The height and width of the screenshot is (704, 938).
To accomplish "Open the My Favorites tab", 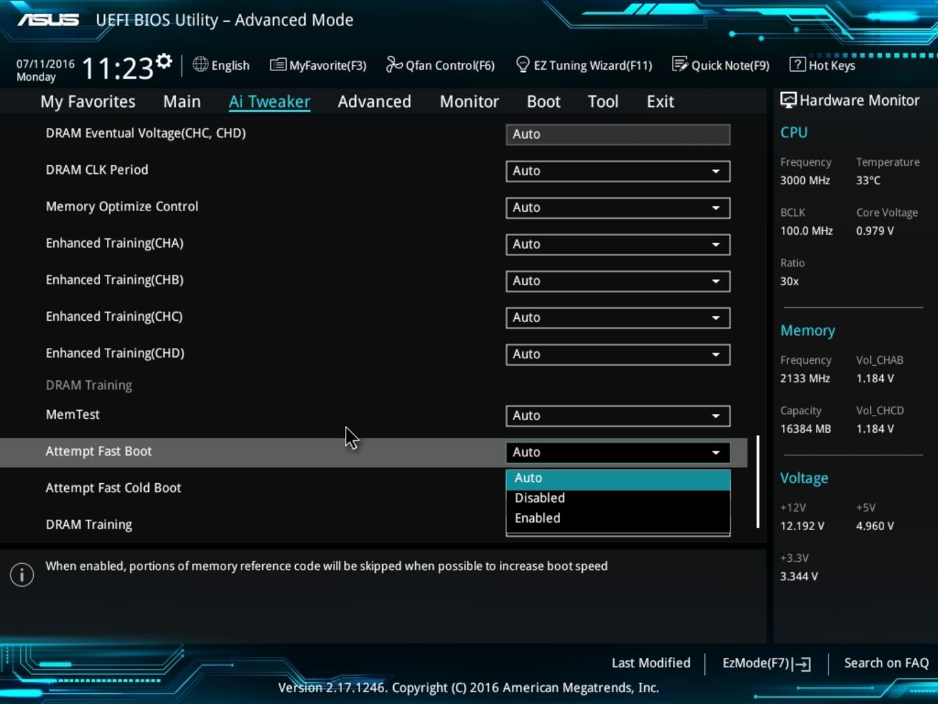I will point(88,101).
